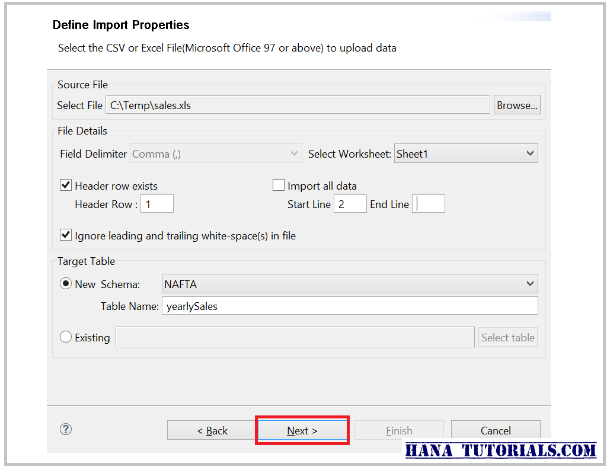Expand the Schema dropdown showing NAFTA
This screenshot has width=607, height=467.
(x=349, y=283)
